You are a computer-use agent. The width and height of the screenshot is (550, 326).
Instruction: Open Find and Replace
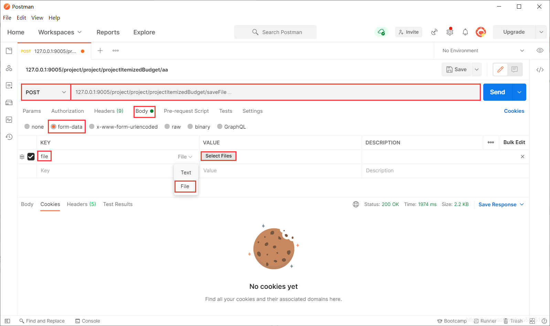pos(42,321)
